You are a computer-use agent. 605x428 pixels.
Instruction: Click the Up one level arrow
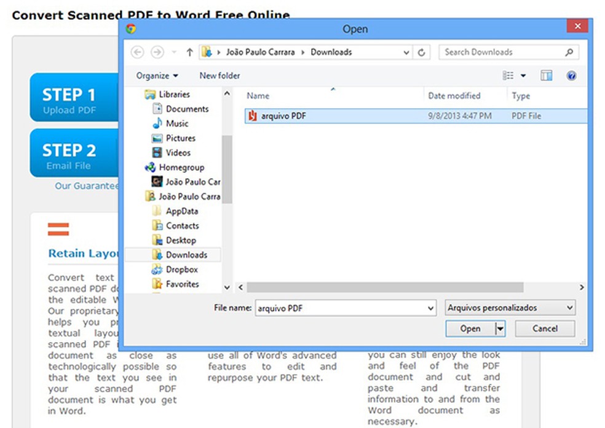point(189,53)
